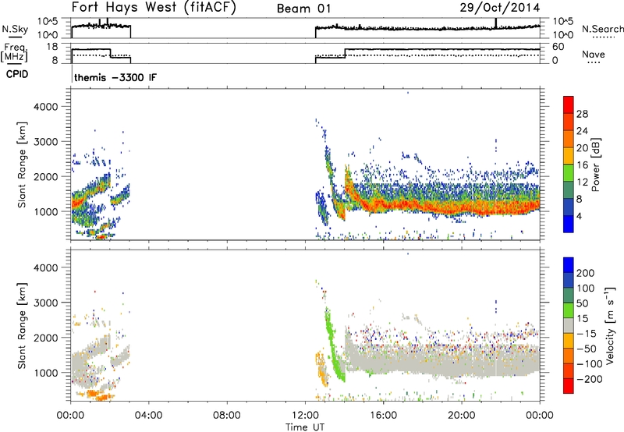Image resolution: width=624 pixels, height=432 pixels.
Task: Click the 'Nave' legend label
Action: coord(594,54)
